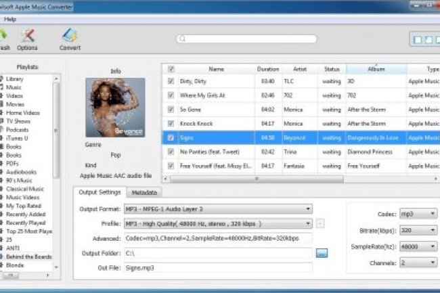Click the Refresh toolbar icon
Viewport: 440px width, 293px height.
tap(3, 37)
